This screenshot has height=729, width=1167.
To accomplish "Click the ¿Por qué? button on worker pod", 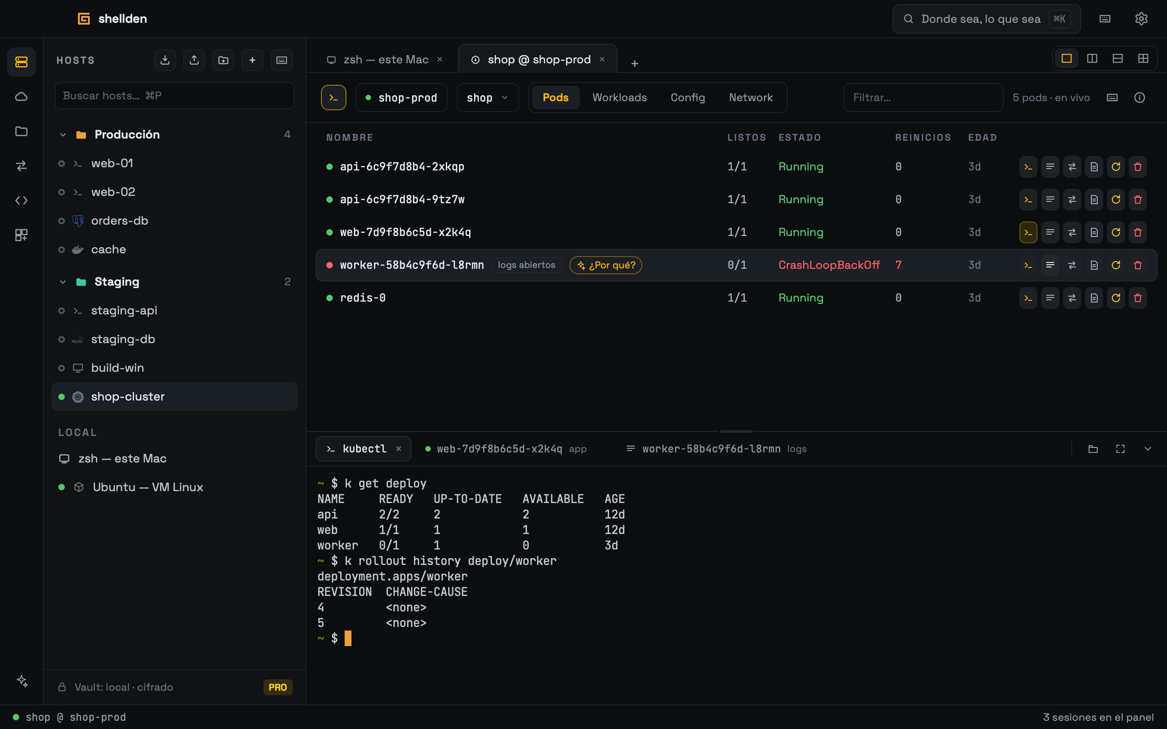I will click(x=606, y=265).
